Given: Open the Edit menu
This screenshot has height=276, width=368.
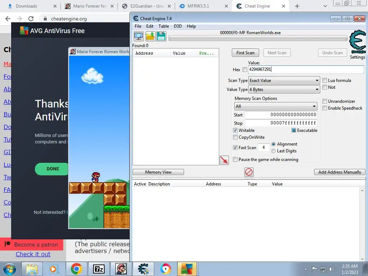Looking at the screenshot, I should pyautogui.click(x=150, y=26).
